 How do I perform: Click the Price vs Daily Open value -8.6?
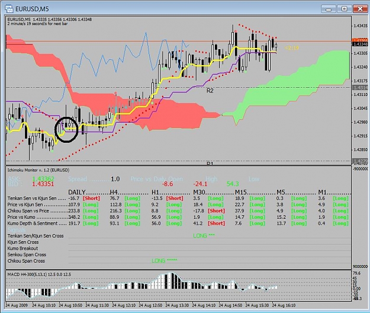pyautogui.click(x=168, y=184)
